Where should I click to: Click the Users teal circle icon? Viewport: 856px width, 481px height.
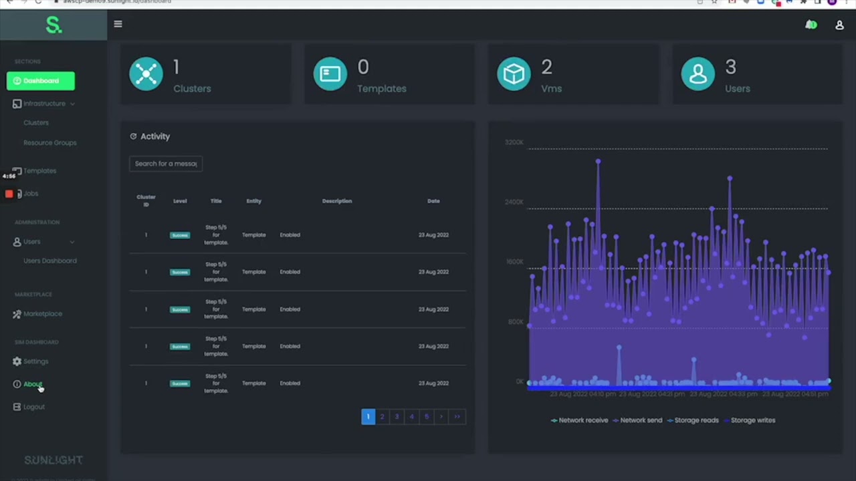[698, 73]
